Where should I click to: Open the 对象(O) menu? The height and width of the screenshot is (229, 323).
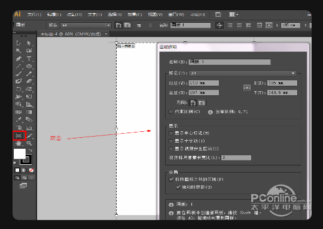(x=74, y=14)
